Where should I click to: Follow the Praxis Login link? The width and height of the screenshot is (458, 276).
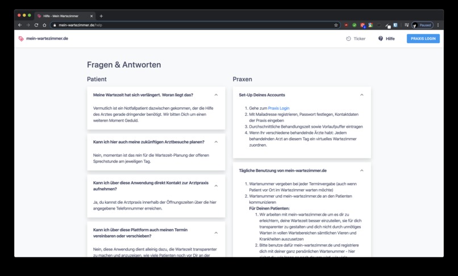click(278, 108)
